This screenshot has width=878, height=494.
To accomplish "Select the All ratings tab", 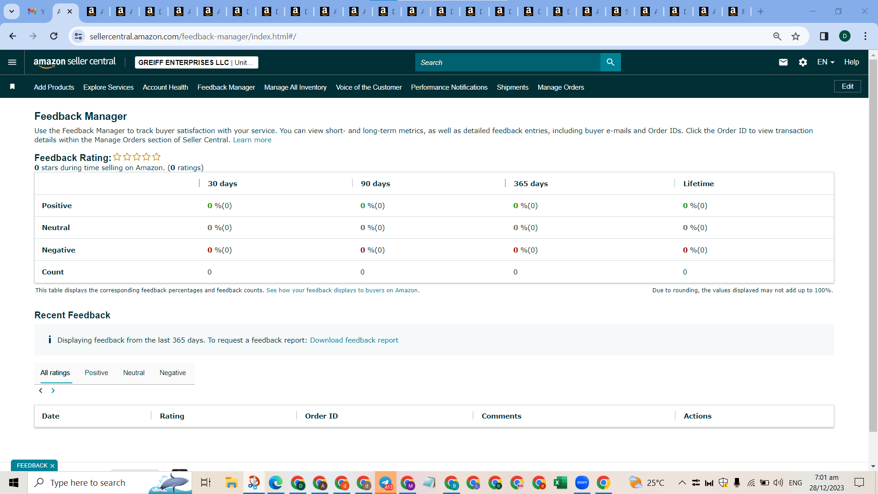I will [x=55, y=373].
